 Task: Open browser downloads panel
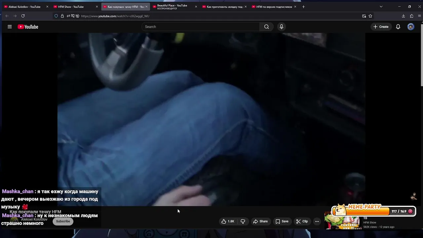coord(404,16)
